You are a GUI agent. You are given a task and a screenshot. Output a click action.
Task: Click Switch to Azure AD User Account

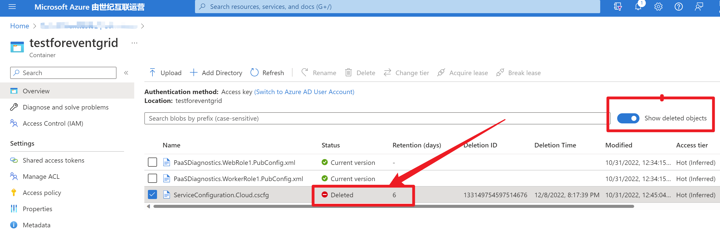tap(304, 92)
